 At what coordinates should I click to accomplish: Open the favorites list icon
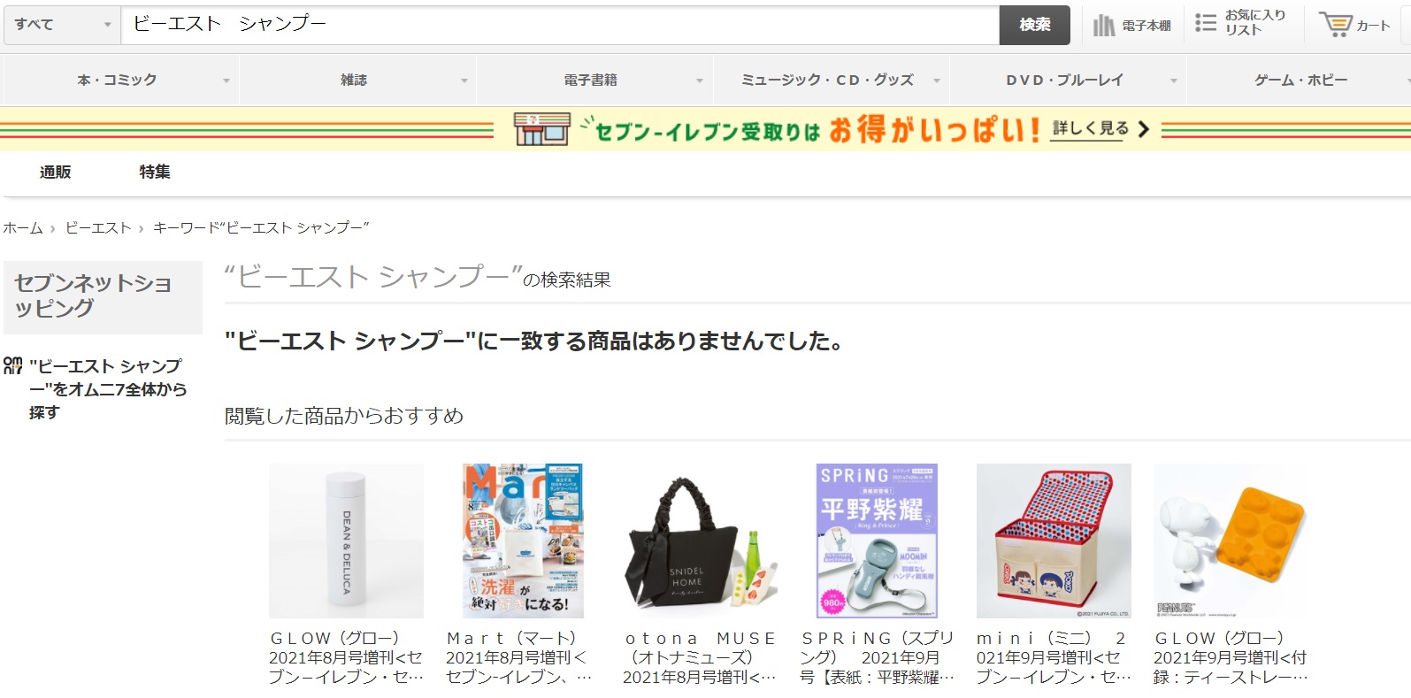click(x=1205, y=23)
